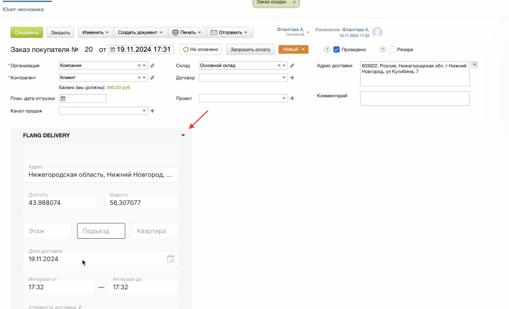Add a new project with Проект plus icon
Screen dimensions: 509x309
pyautogui.click(x=292, y=98)
